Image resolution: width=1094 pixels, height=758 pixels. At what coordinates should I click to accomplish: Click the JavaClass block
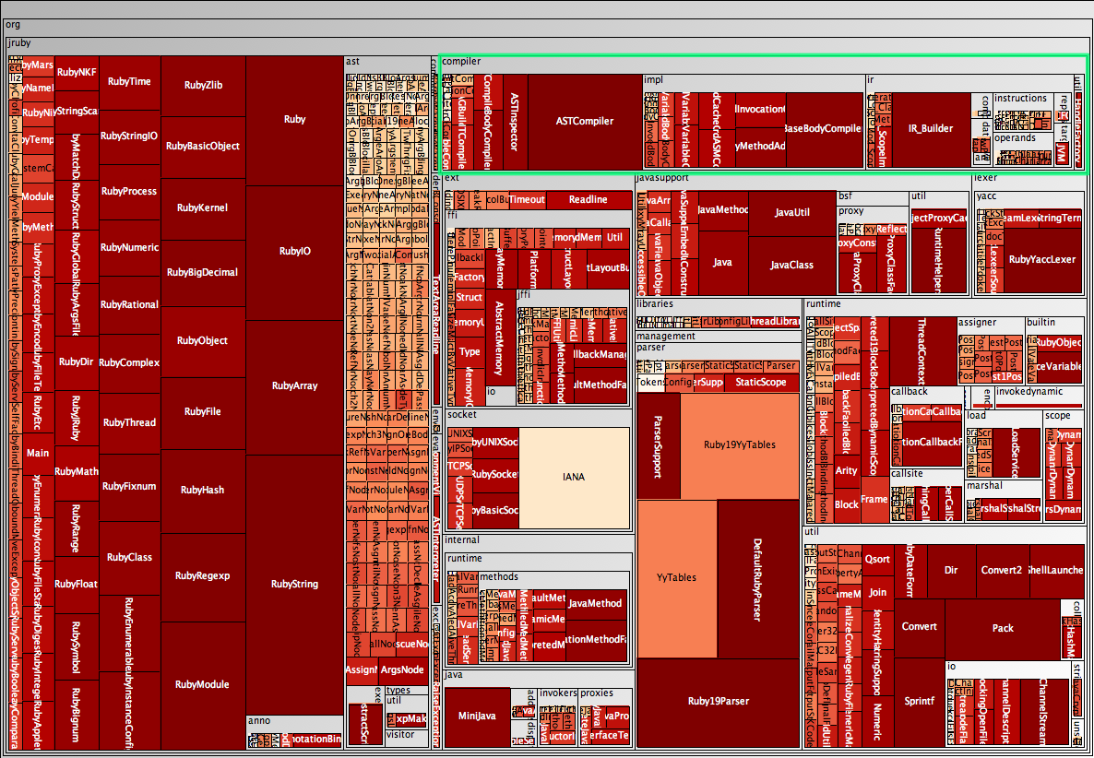[x=791, y=265]
